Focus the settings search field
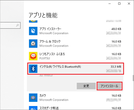This screenshot has height=110, width=134. click(x=10, y=25)
